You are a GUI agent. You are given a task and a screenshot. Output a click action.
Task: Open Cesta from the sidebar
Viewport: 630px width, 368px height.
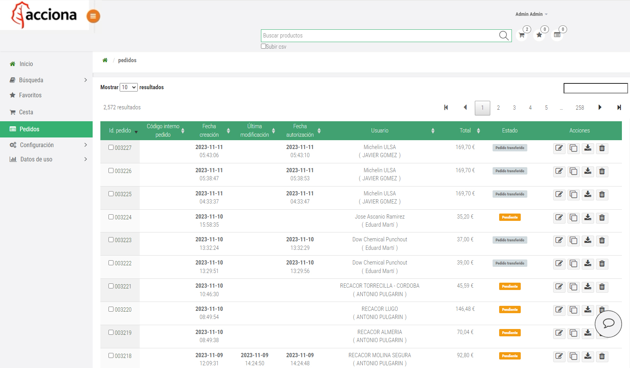pyautogui.click(x=26, y=112)
